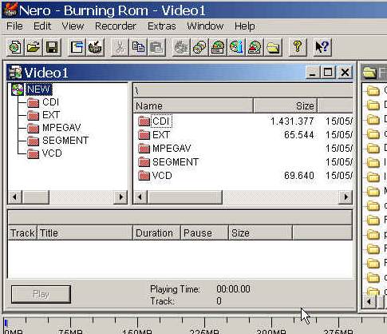Screen dimensions: 387x334
Task: Click the 65.544 size value of EXT
Action: click(x=298, y=135)
